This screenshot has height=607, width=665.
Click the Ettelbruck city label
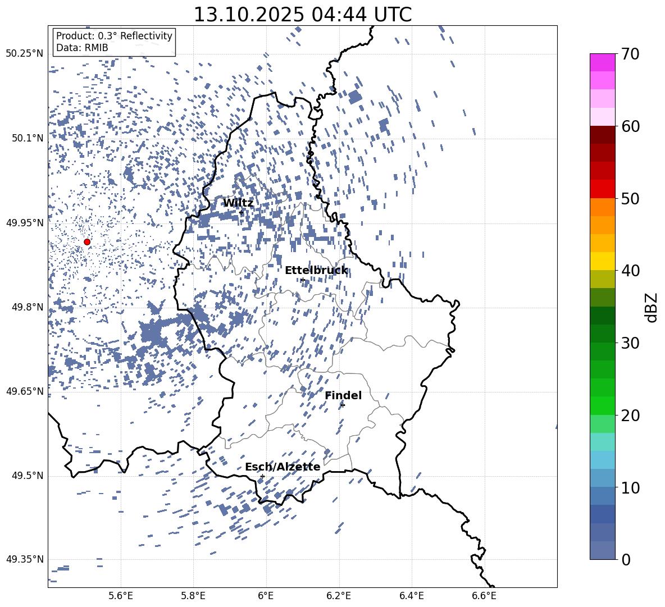coord(316,271)
